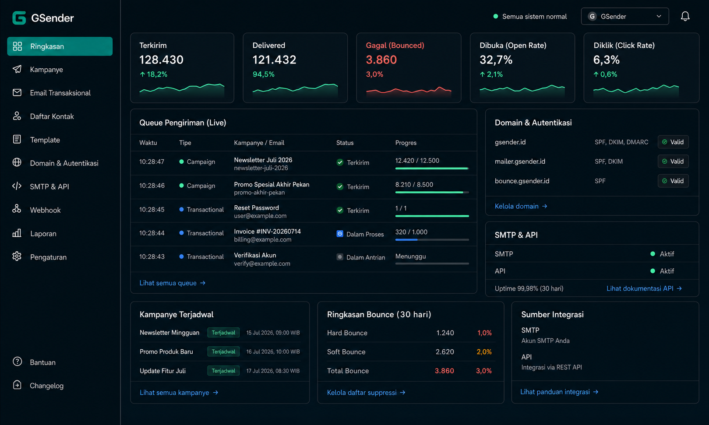Click the Email Transaksional envelope icon

tap(17, 93)
